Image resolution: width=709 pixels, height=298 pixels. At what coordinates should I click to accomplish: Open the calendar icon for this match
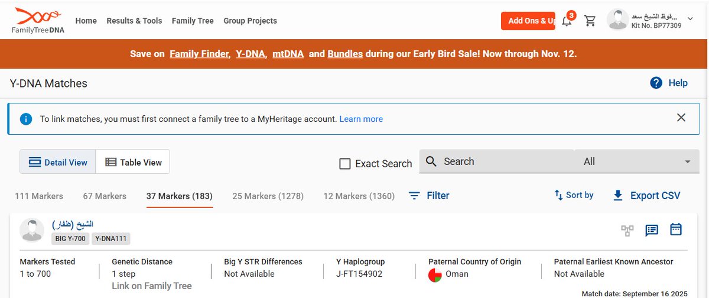coord(676,229)
